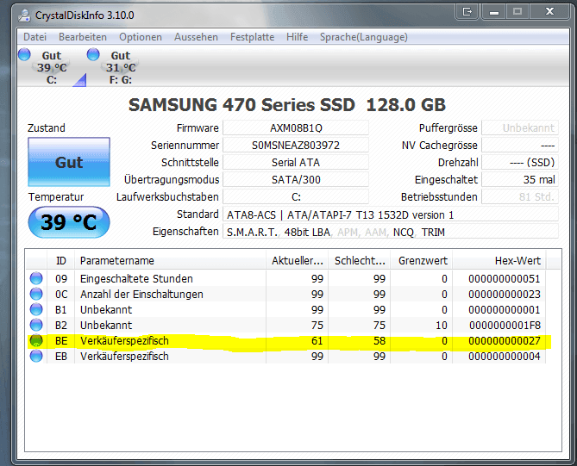The height and width of the screenshot is (466, 577).
Task: Select the EB Verkäuferspezifisch row name
Action: [124, 357]
